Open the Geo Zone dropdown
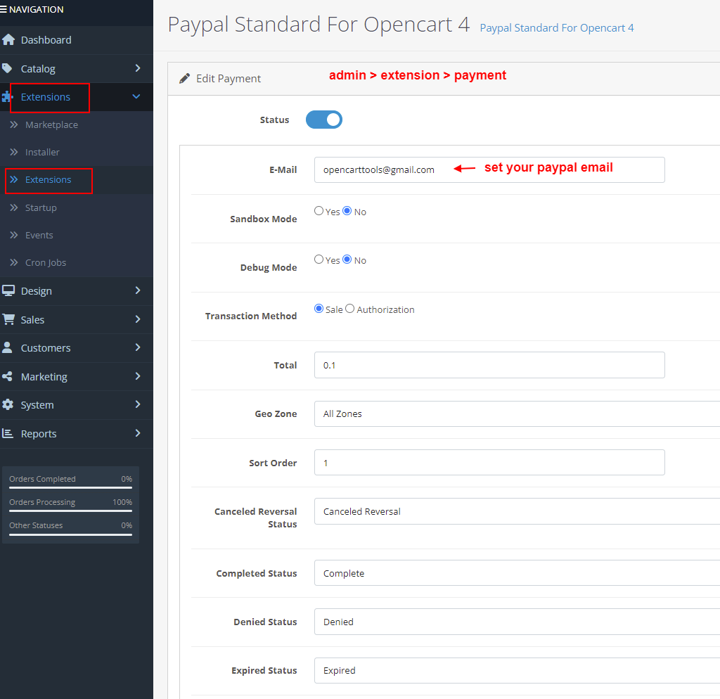Viewport: 720px width, 699px height. (517, 413)
